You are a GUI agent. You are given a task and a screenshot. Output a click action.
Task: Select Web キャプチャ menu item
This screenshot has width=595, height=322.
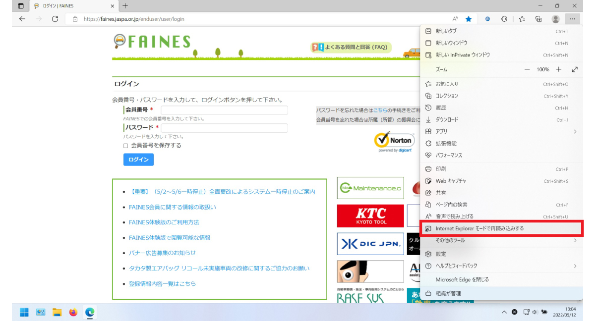(x=501, y=181)
